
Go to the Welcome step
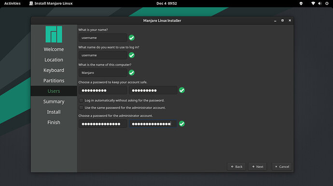click(x=54, y=50)
